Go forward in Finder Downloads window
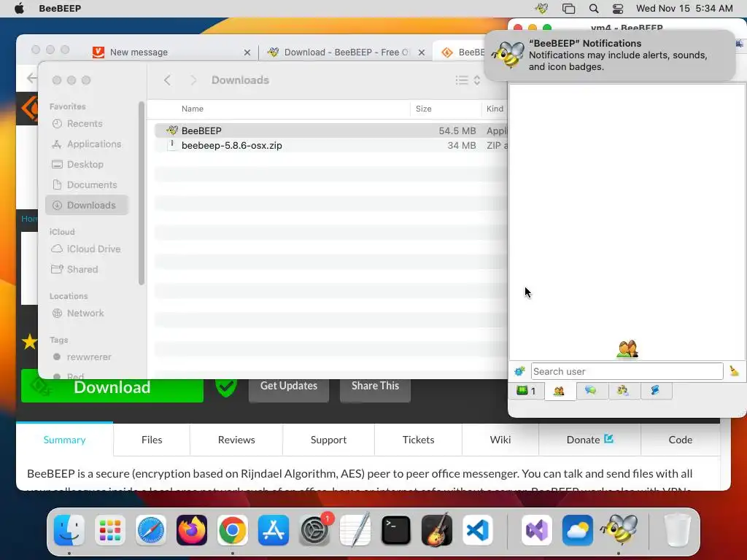 193,80
